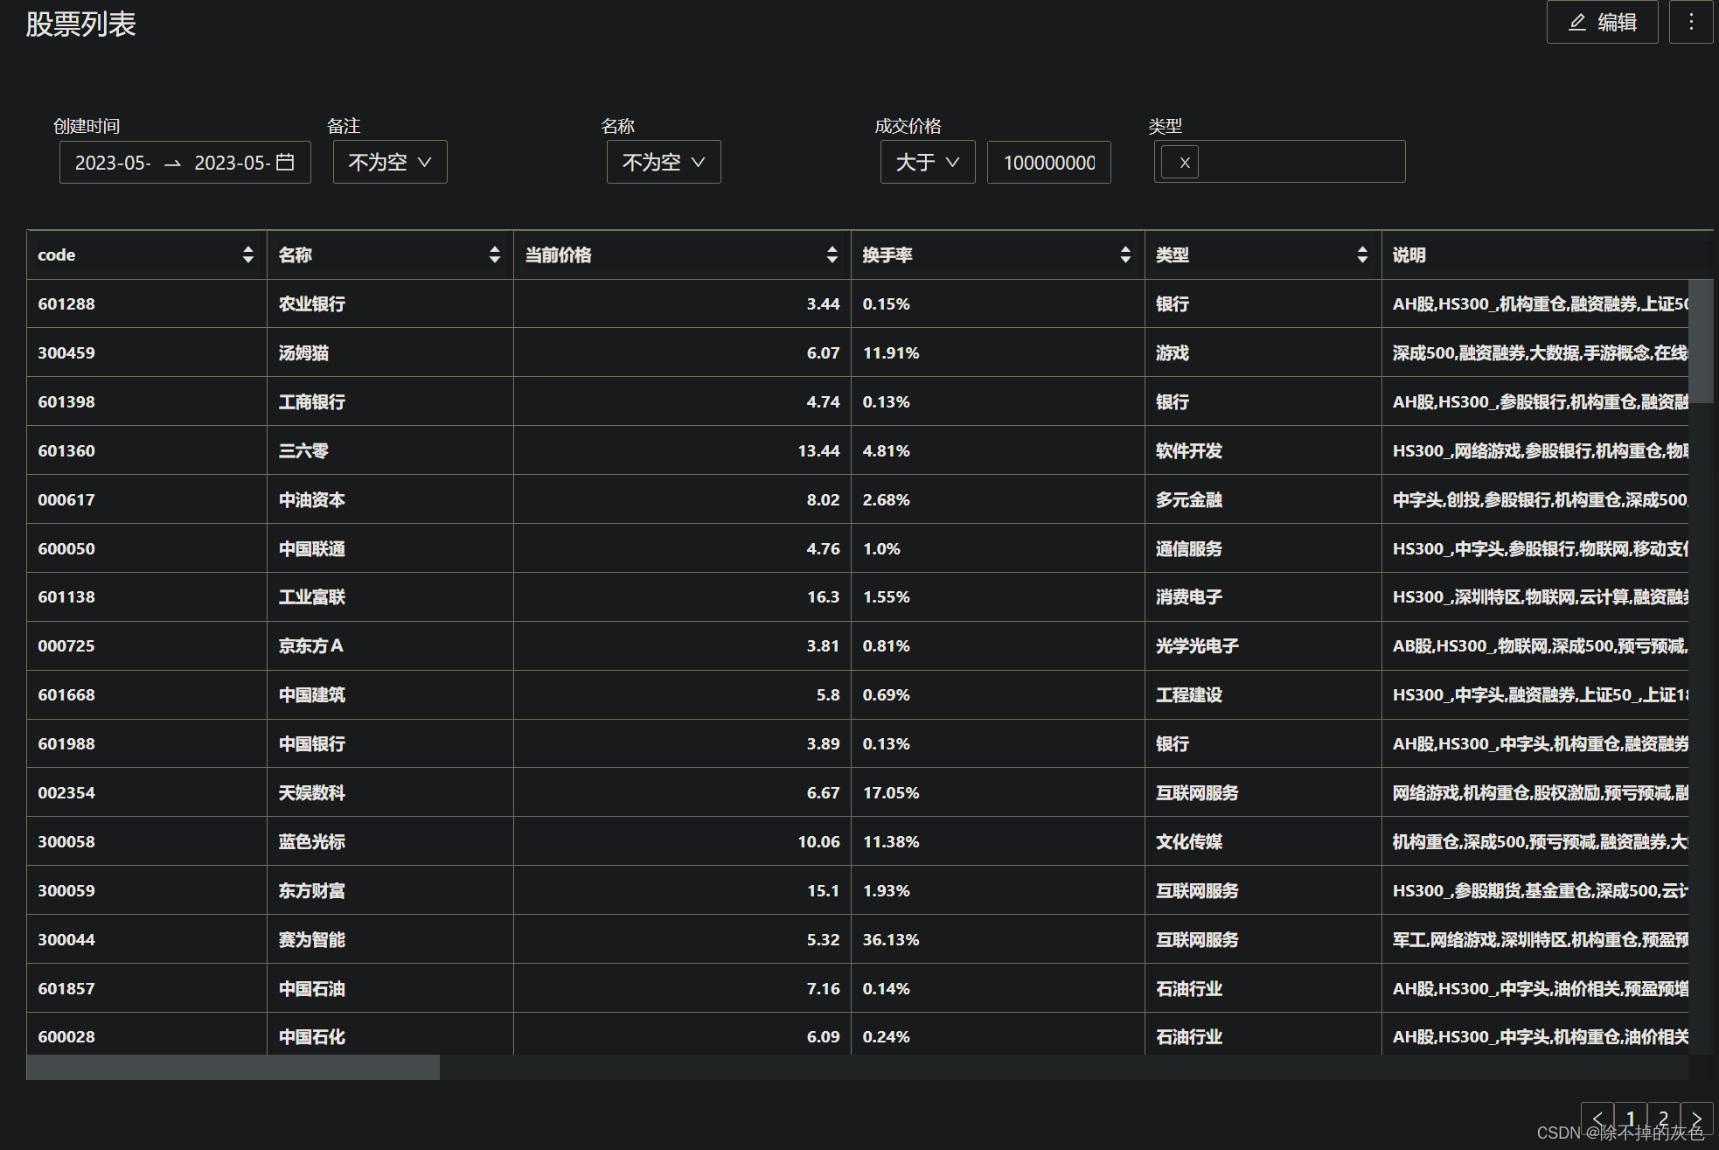Click the 成交价格 value input field
Image resolution: width=1719 pixels, height=1150 pixels.
pyautogui.click(x=1048, y=163)
